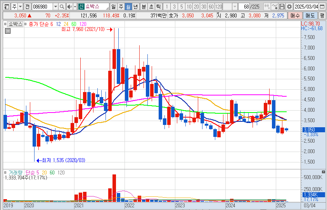The height and width of the screenshot is (210, 327).
Task: Click the continuous chart candles icon
Action: click(x=267, y=7)
